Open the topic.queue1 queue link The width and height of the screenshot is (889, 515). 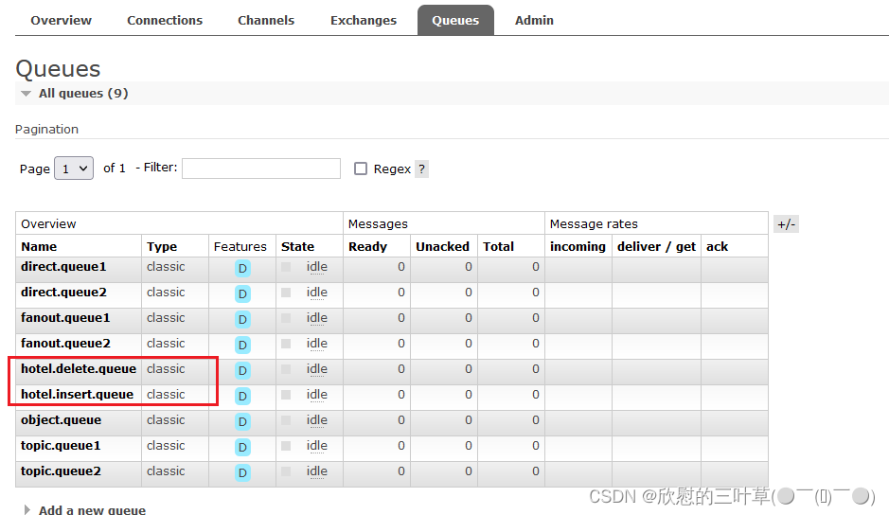click(61, 445)
